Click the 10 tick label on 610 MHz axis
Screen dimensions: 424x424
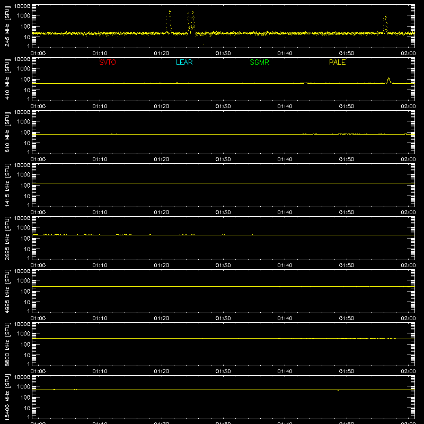27,143
